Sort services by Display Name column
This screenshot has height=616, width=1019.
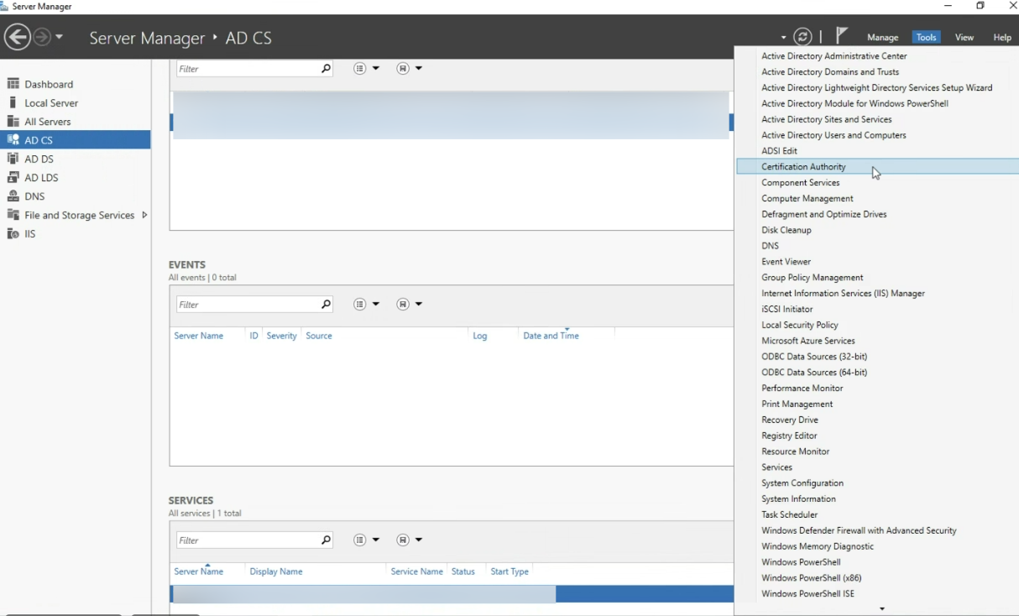click(x=276, y=572)
